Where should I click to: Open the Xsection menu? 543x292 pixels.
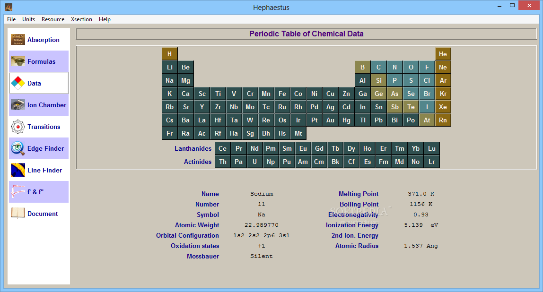(x=81, y=19)
